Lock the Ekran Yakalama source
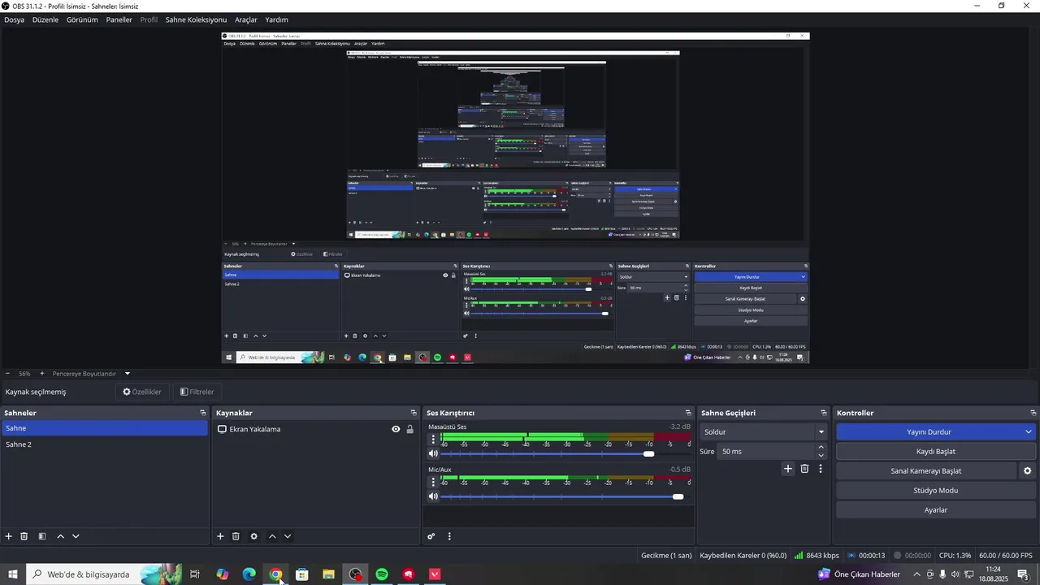This screenshot has width=1040, height=585. pyautogui.click(x=409, y=429)
